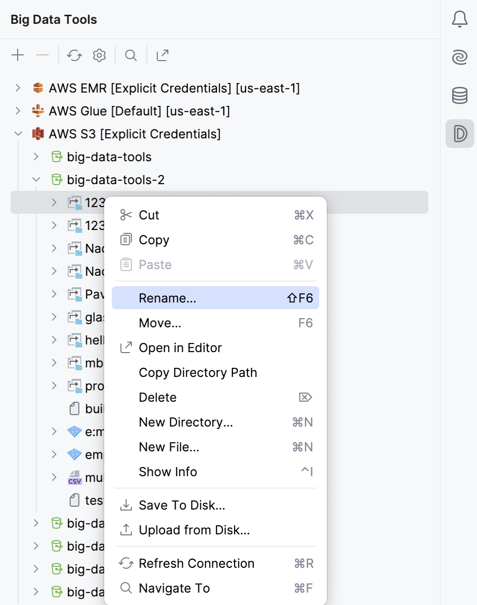Activate the search magnifier icon
477x605 pixels.
click(131, 55)
